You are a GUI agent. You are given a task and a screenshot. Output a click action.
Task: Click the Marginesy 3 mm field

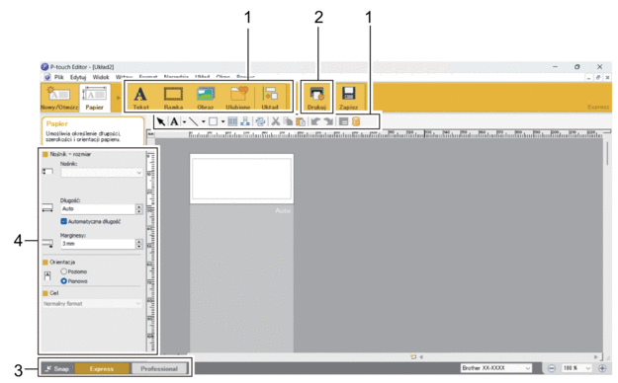click(x=98, y=244)
